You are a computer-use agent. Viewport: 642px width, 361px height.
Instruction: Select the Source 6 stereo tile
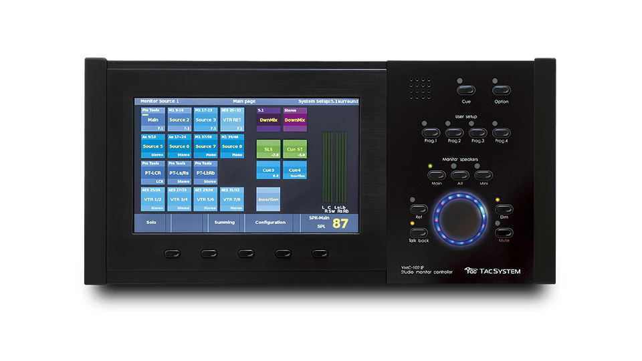[179, 146]
